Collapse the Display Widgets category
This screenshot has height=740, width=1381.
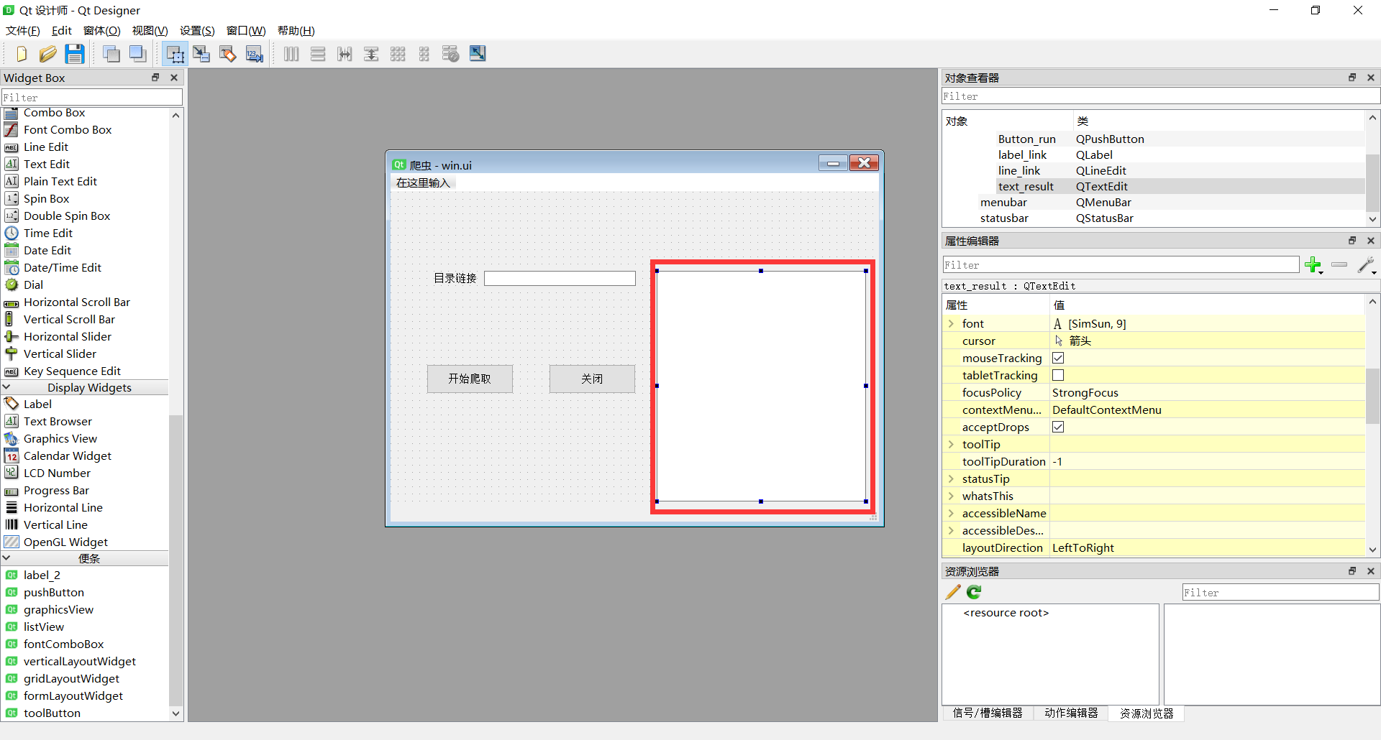click(x=7, y=387)
